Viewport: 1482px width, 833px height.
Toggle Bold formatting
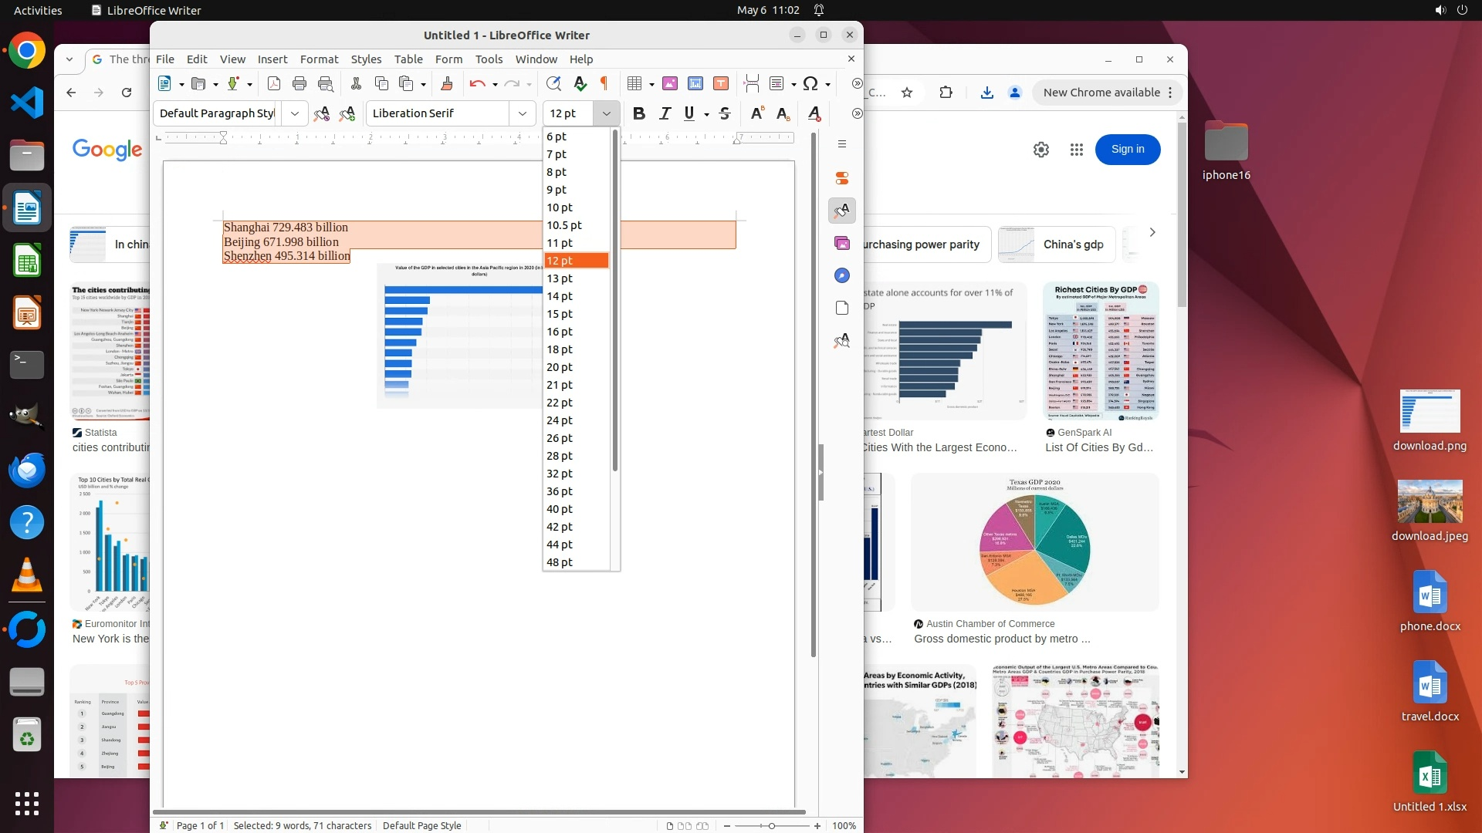click(638, 113)
